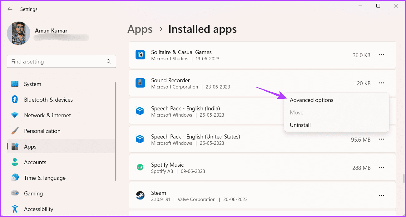Click the back arrow in Settings title bar
Screen dimensions: 406x217
click(x=10, y=9)
